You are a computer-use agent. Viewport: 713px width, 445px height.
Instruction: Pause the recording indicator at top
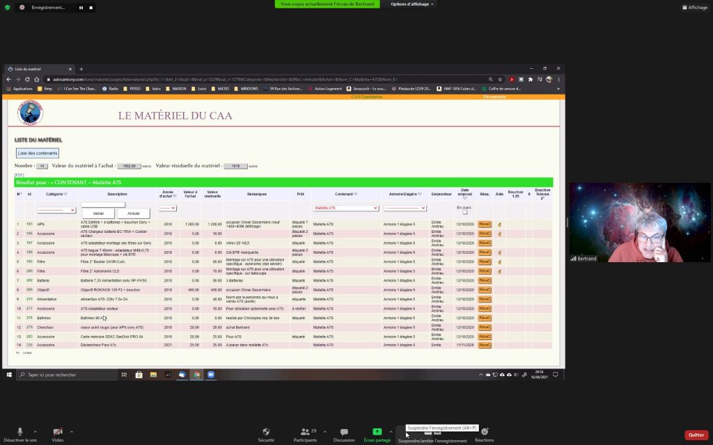coord(81,8)
